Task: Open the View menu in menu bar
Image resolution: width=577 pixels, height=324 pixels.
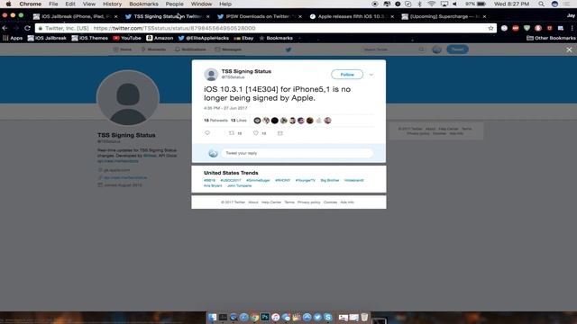Action: (x=88, y=4)
